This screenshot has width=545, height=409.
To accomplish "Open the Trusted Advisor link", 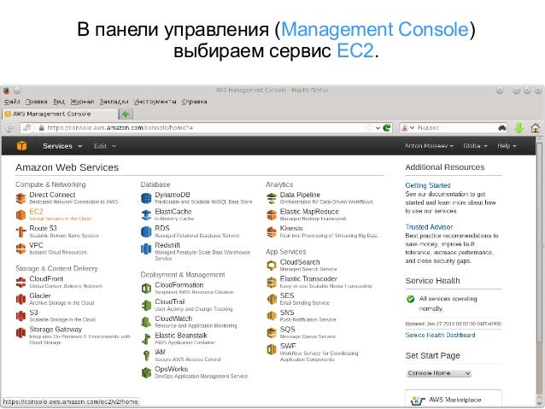I will [429, 227].
